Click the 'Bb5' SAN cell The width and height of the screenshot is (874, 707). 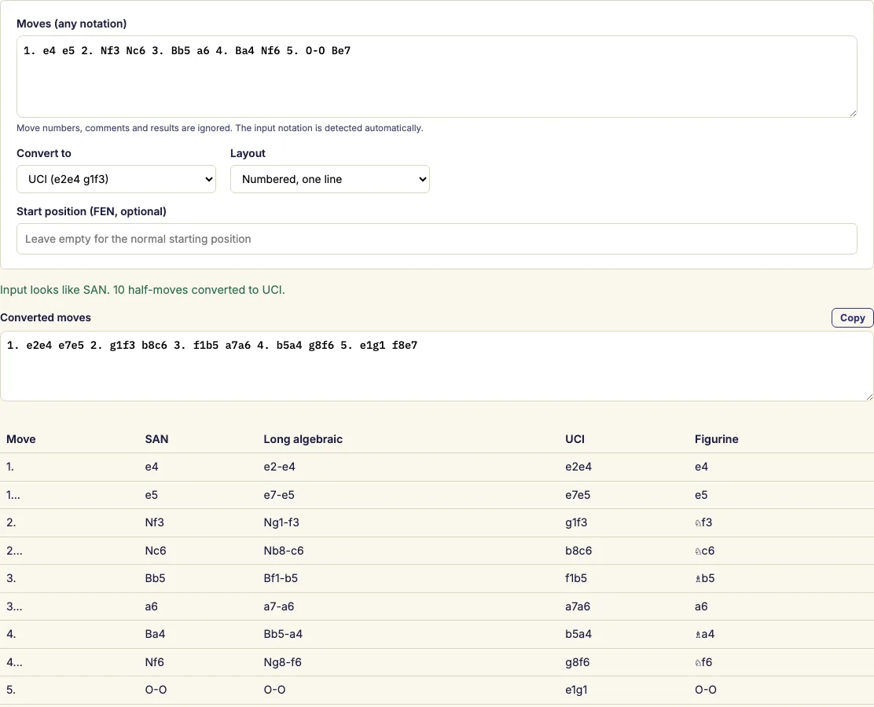155,578
